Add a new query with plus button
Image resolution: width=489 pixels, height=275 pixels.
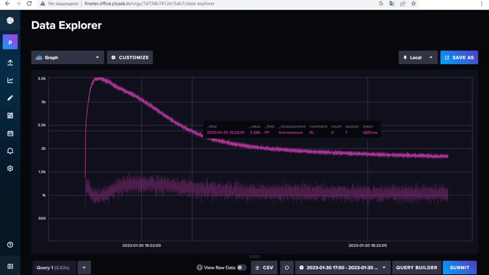[x=84, y=268]
